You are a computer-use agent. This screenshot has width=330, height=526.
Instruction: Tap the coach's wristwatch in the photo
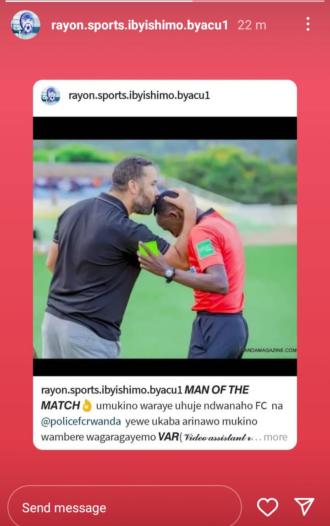tap(170, 274)
